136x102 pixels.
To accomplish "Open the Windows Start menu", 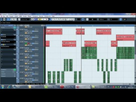I will [2, 87].
